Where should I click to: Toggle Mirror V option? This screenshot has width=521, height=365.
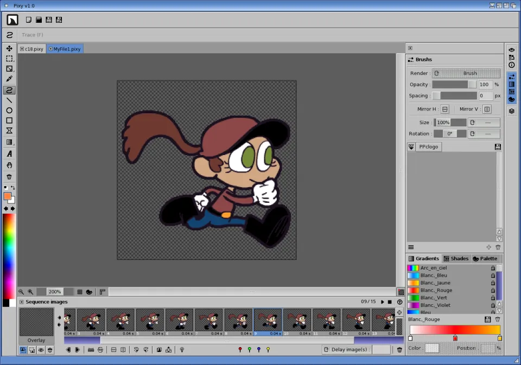pos(487,109)
